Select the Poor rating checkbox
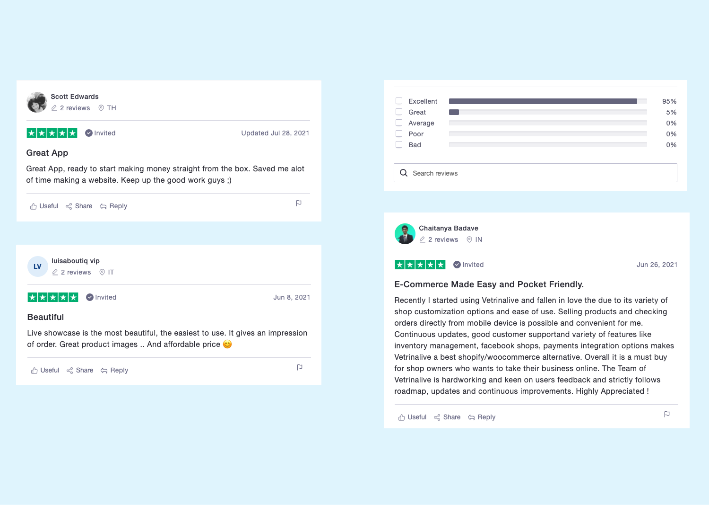This screenshot has height=505, width=709. pyautogui.click(x=399, y=133)
